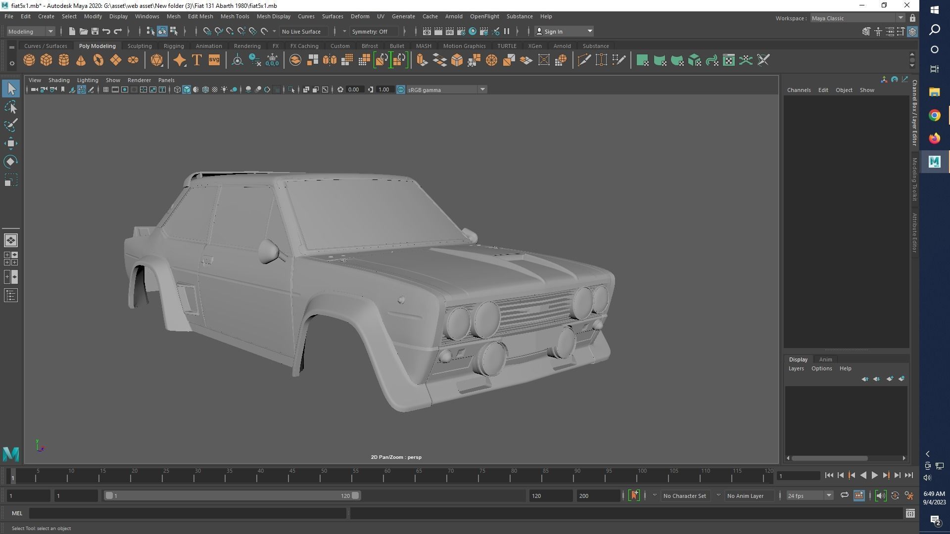This screenshot has height=534, width=950.
Task: Open the viewport Shading menu
Action: click(59, 80)
